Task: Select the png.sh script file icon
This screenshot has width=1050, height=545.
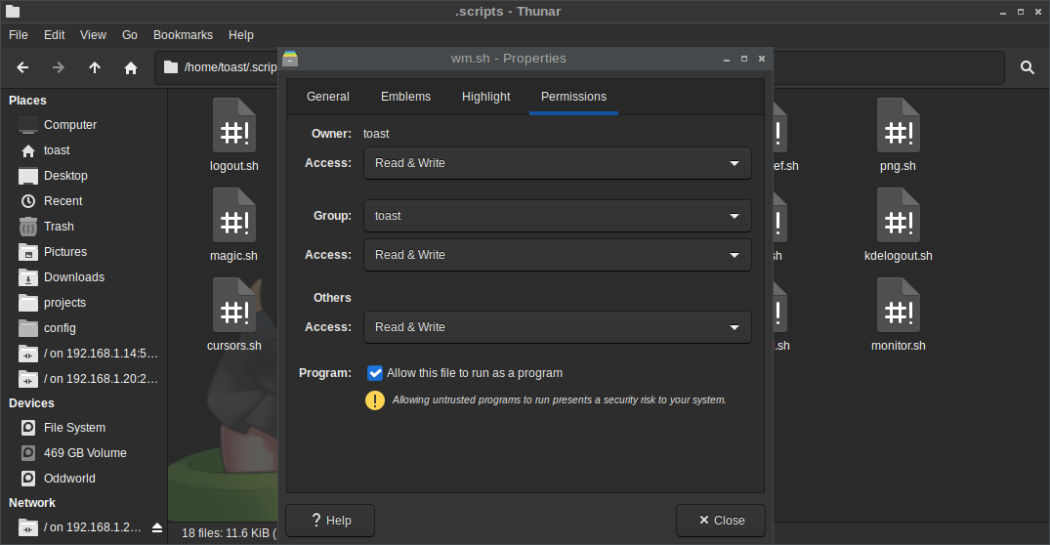Action: [899, 125]
